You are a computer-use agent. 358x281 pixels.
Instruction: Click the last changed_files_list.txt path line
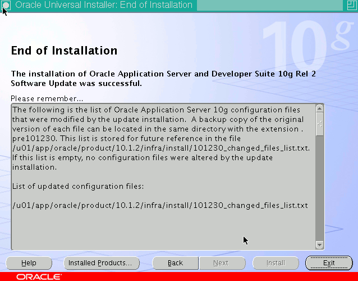[160, 205]
